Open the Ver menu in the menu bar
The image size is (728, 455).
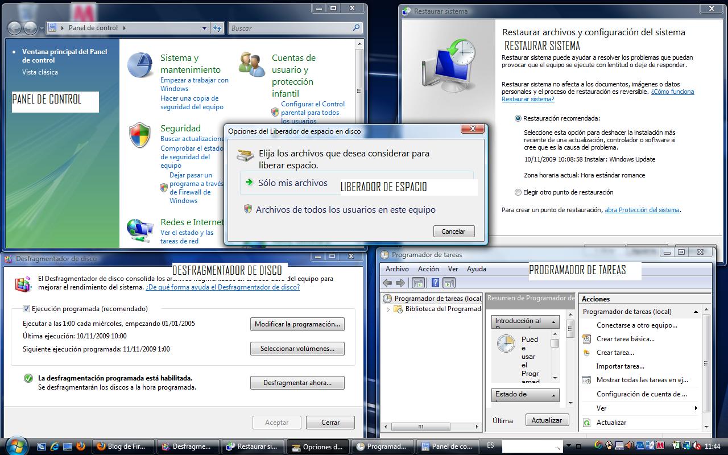pyautogui.click(x=453, y=269)
